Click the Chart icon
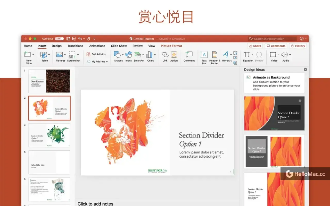The width and height of the screenshot is (330, 206). pyautogui.click(x=150, y=55)
